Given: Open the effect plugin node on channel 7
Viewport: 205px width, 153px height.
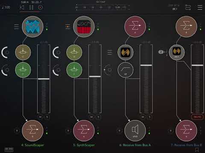Looking at the screenshot, I should tap(177, 52).
